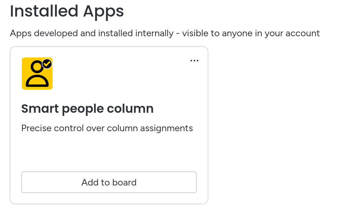Click the description 'Precise control over column assignments'

pos(107,128)
